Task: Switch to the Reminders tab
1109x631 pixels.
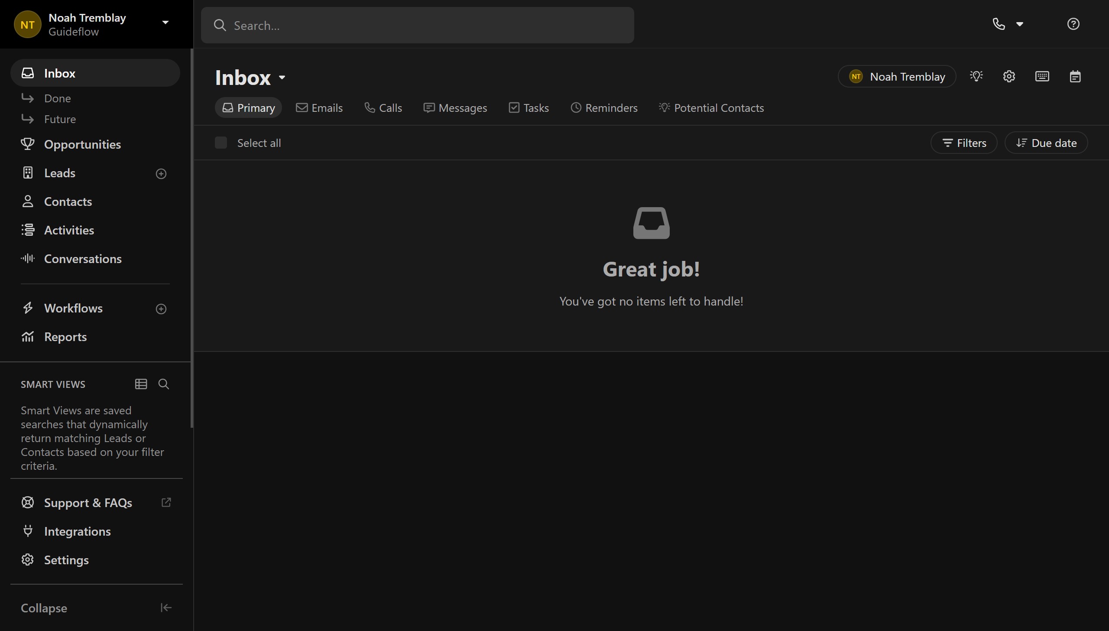Action: [604, 107]
